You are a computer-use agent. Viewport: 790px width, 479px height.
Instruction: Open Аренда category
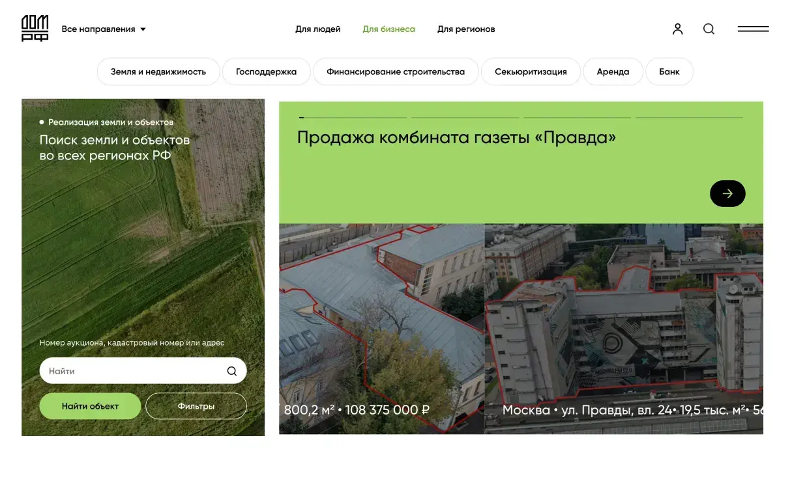coord(613,72)
